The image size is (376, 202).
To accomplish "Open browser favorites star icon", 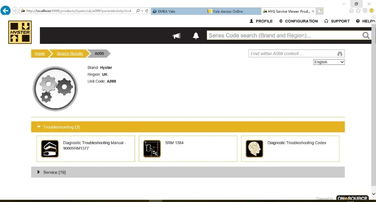I will (x=358, y=10).
